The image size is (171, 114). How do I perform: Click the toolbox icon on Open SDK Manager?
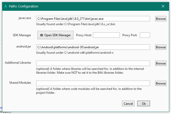point(42,35)
